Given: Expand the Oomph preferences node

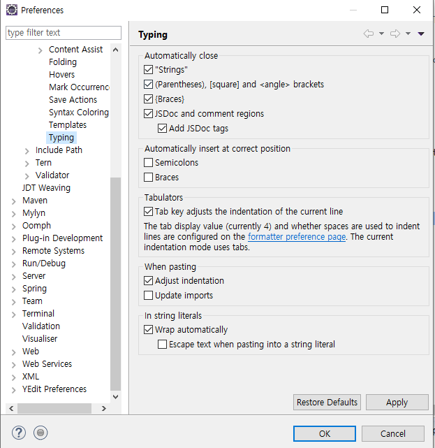Looking at the screenshot, I should tap(14, 226).
